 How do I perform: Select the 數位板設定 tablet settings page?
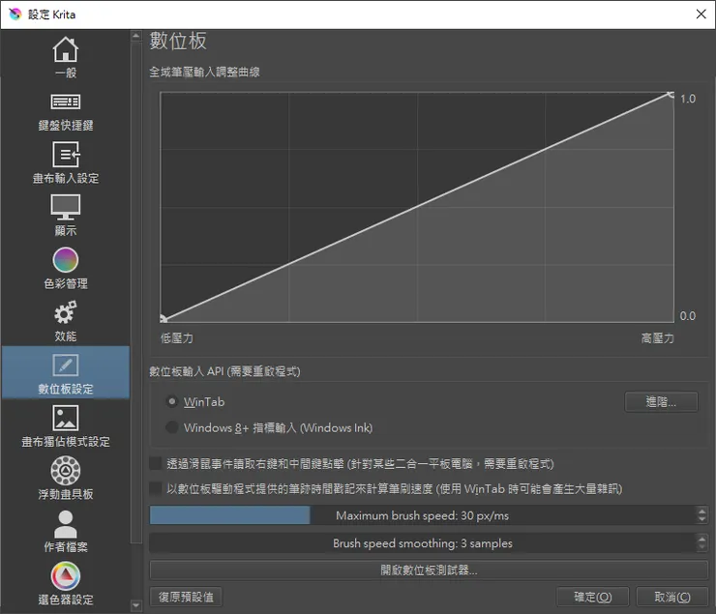coord(65,372)
